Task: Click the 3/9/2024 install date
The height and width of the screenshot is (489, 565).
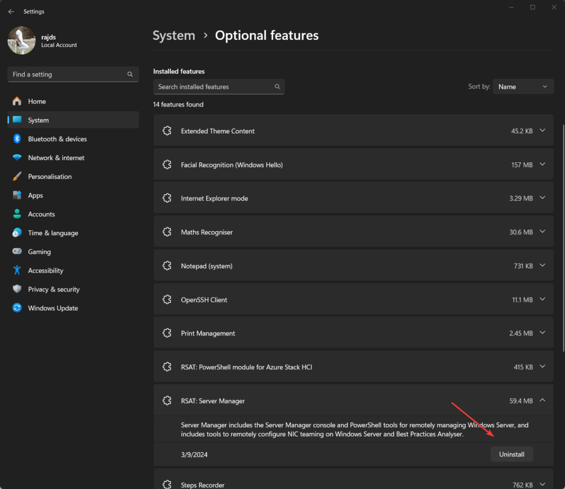Action: tap(194, 455)
